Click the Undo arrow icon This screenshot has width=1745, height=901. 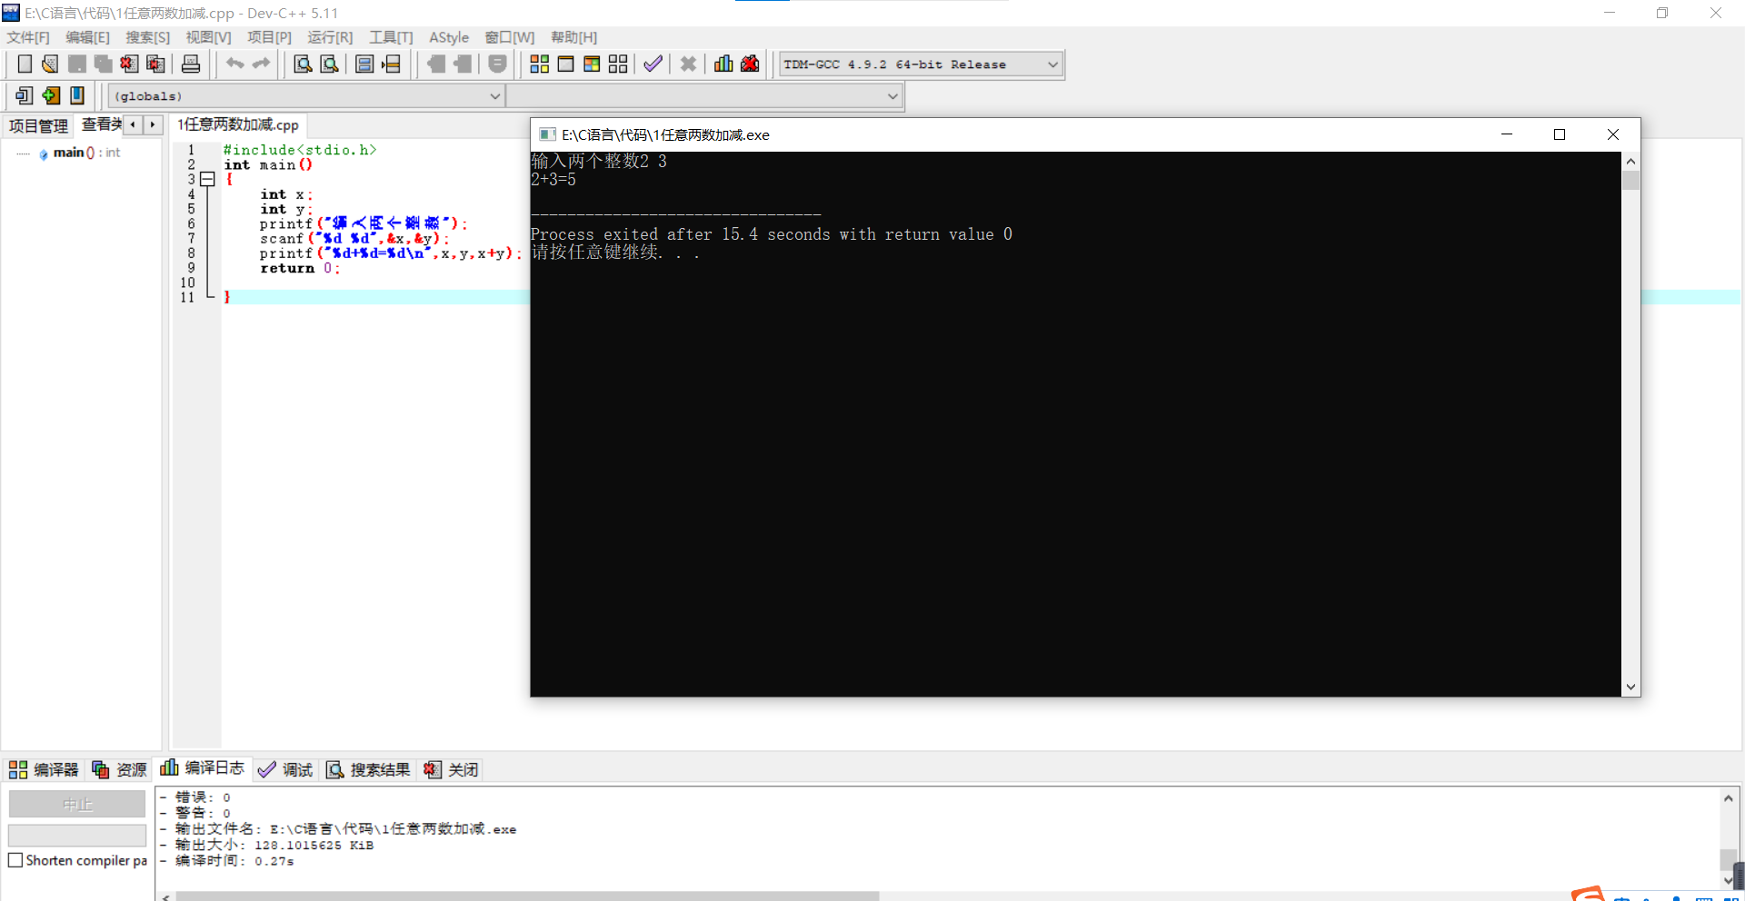235,64
